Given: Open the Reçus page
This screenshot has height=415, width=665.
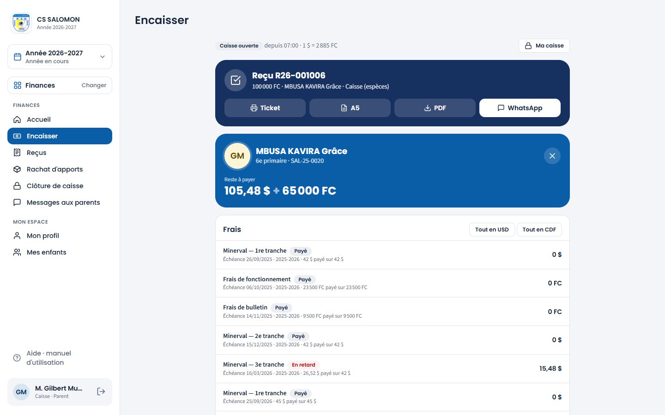Looking at the screenshot, I should point(60,153).
